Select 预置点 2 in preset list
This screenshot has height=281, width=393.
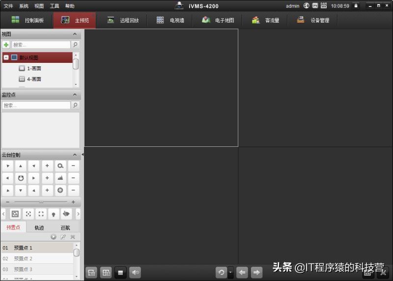(x=37, y=258)
